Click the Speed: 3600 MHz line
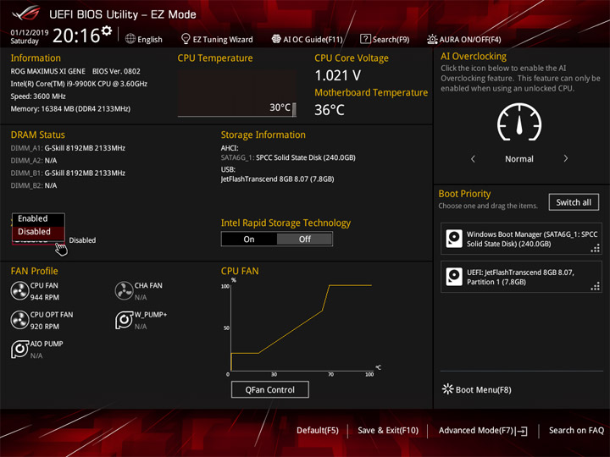Viewport: 610px width, 457px height. [x=38, y=96]
